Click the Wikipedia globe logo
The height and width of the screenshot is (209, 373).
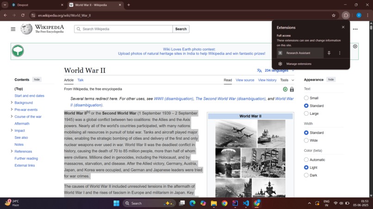point(26,29)
